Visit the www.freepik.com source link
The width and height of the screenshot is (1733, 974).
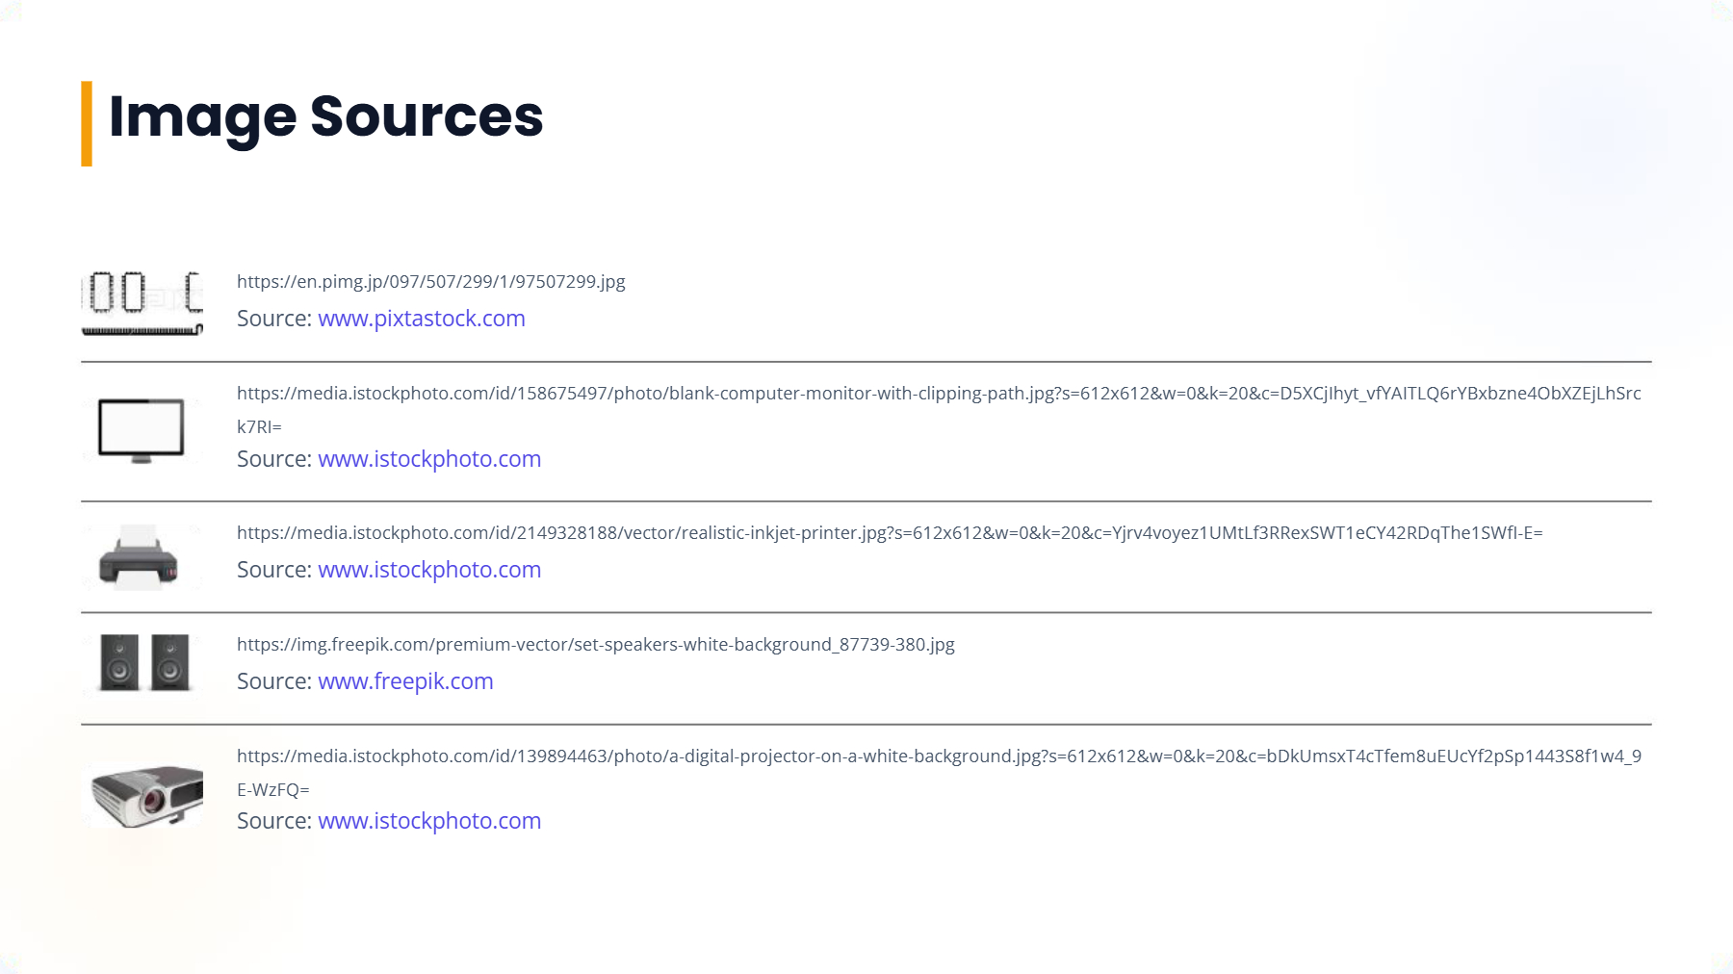(x=405, y=681)
